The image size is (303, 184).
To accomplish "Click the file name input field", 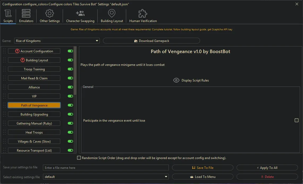I will click(106, 168).
